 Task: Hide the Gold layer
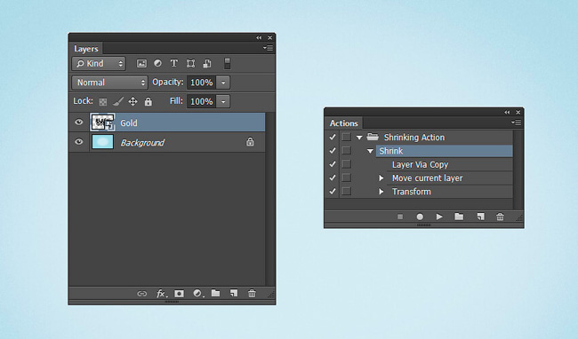pos(79,122)
